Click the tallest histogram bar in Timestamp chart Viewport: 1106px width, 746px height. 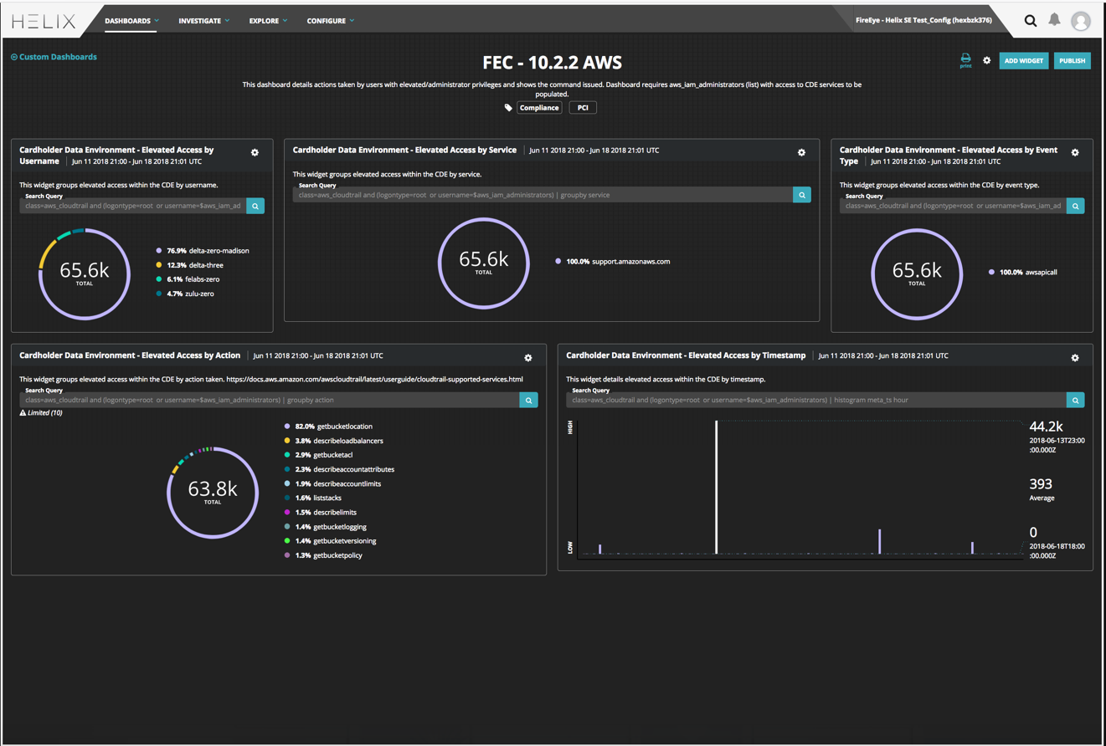[716, 487]
